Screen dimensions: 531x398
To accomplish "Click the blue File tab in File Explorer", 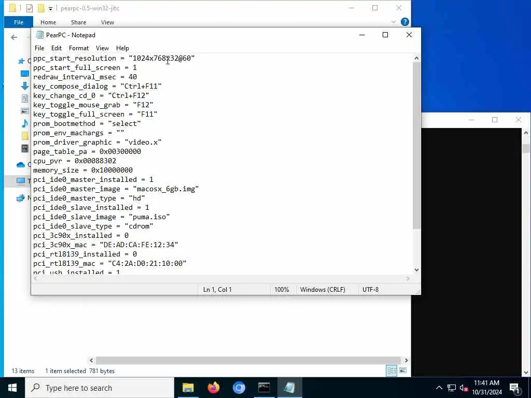I will (x=19, y=22).
